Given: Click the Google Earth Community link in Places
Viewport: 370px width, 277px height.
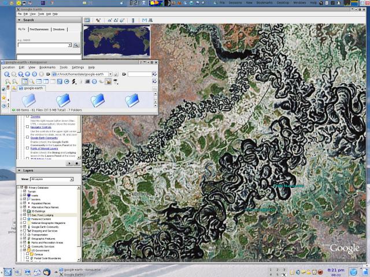Looking at the screenshot, I should coord(44,138).
